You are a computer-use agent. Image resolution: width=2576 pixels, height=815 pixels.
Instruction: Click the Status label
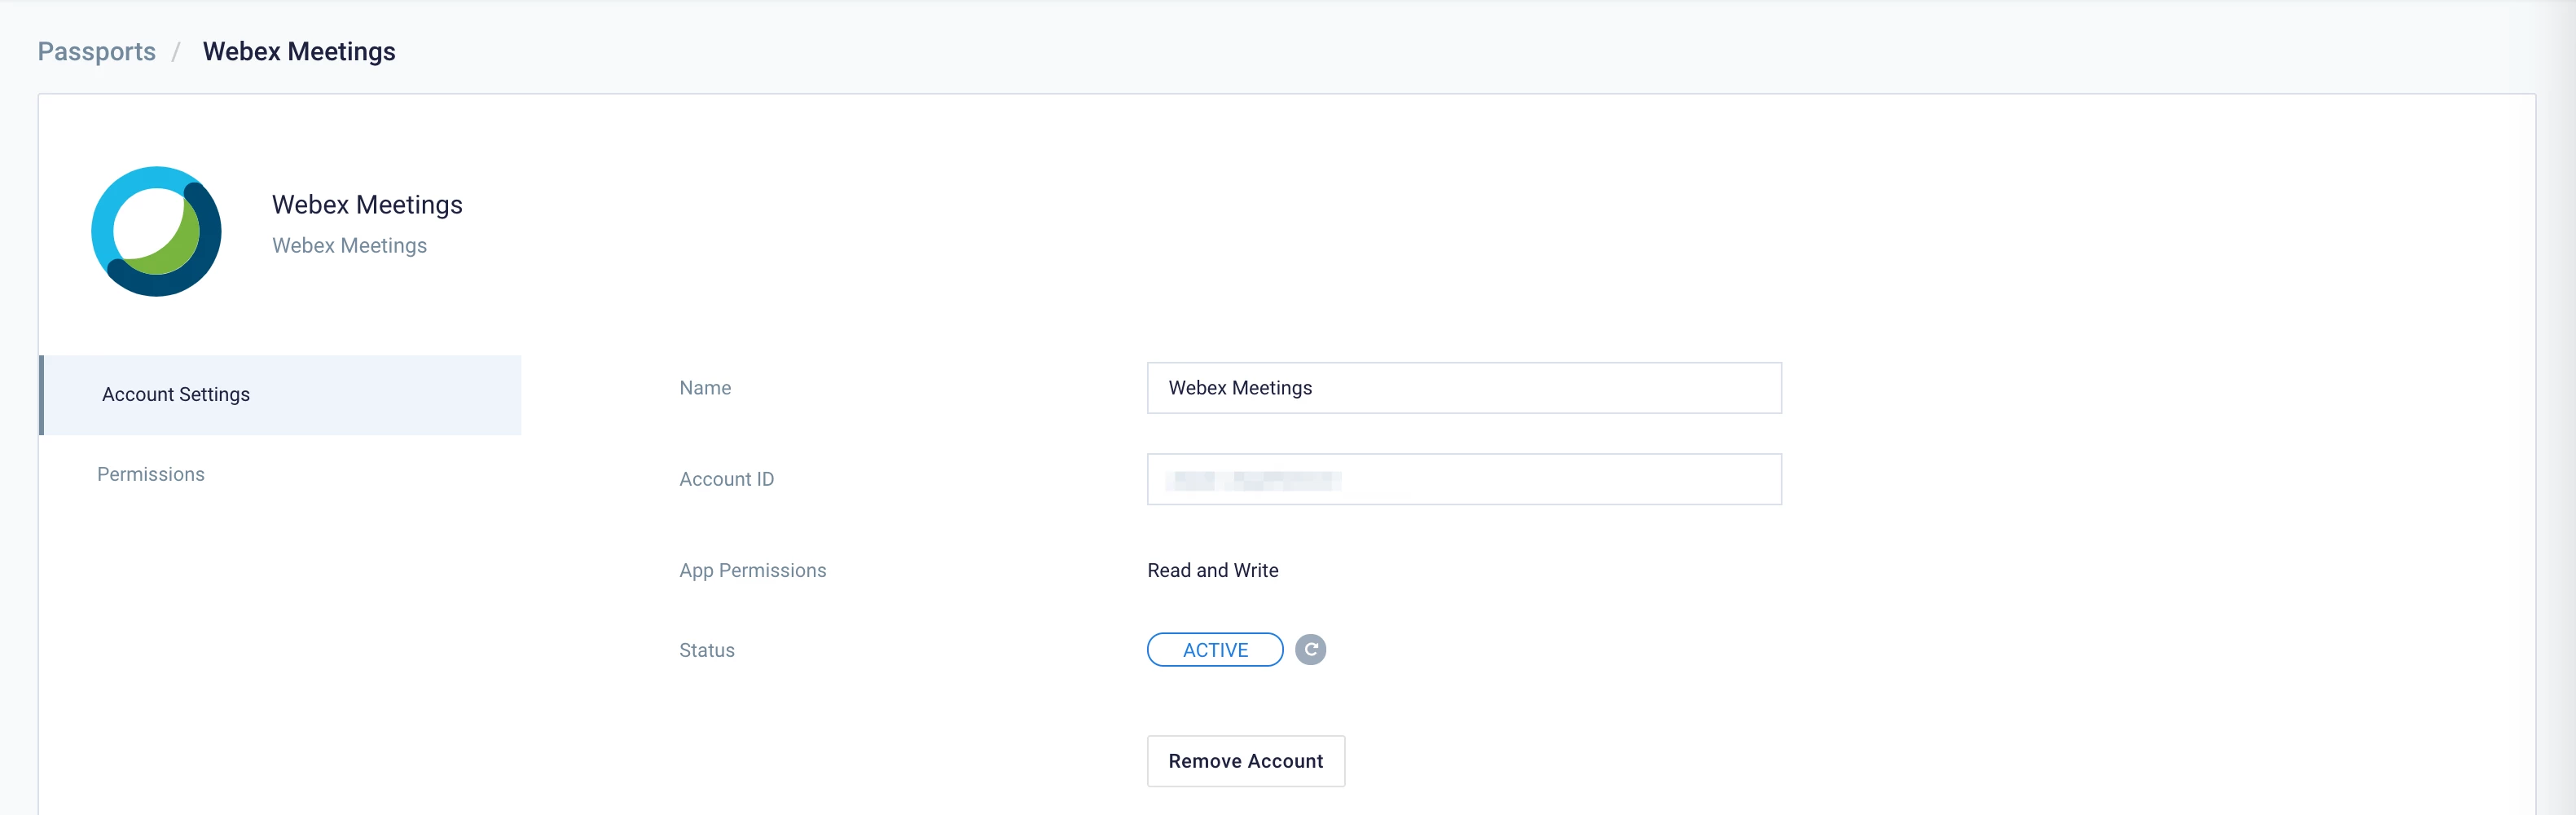coord(707,650)
